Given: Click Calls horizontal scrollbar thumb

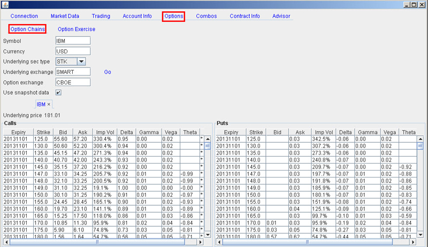Looking at the screenshot, I should pyautogui.click(x=97, y=242).
